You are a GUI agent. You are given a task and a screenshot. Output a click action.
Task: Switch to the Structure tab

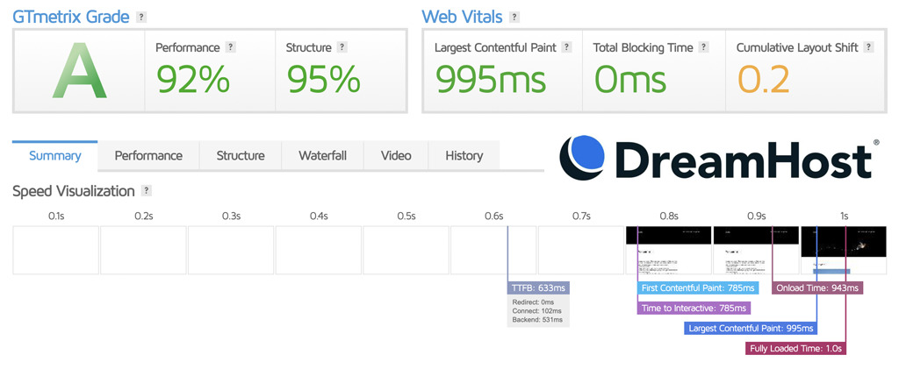point(241,156)
